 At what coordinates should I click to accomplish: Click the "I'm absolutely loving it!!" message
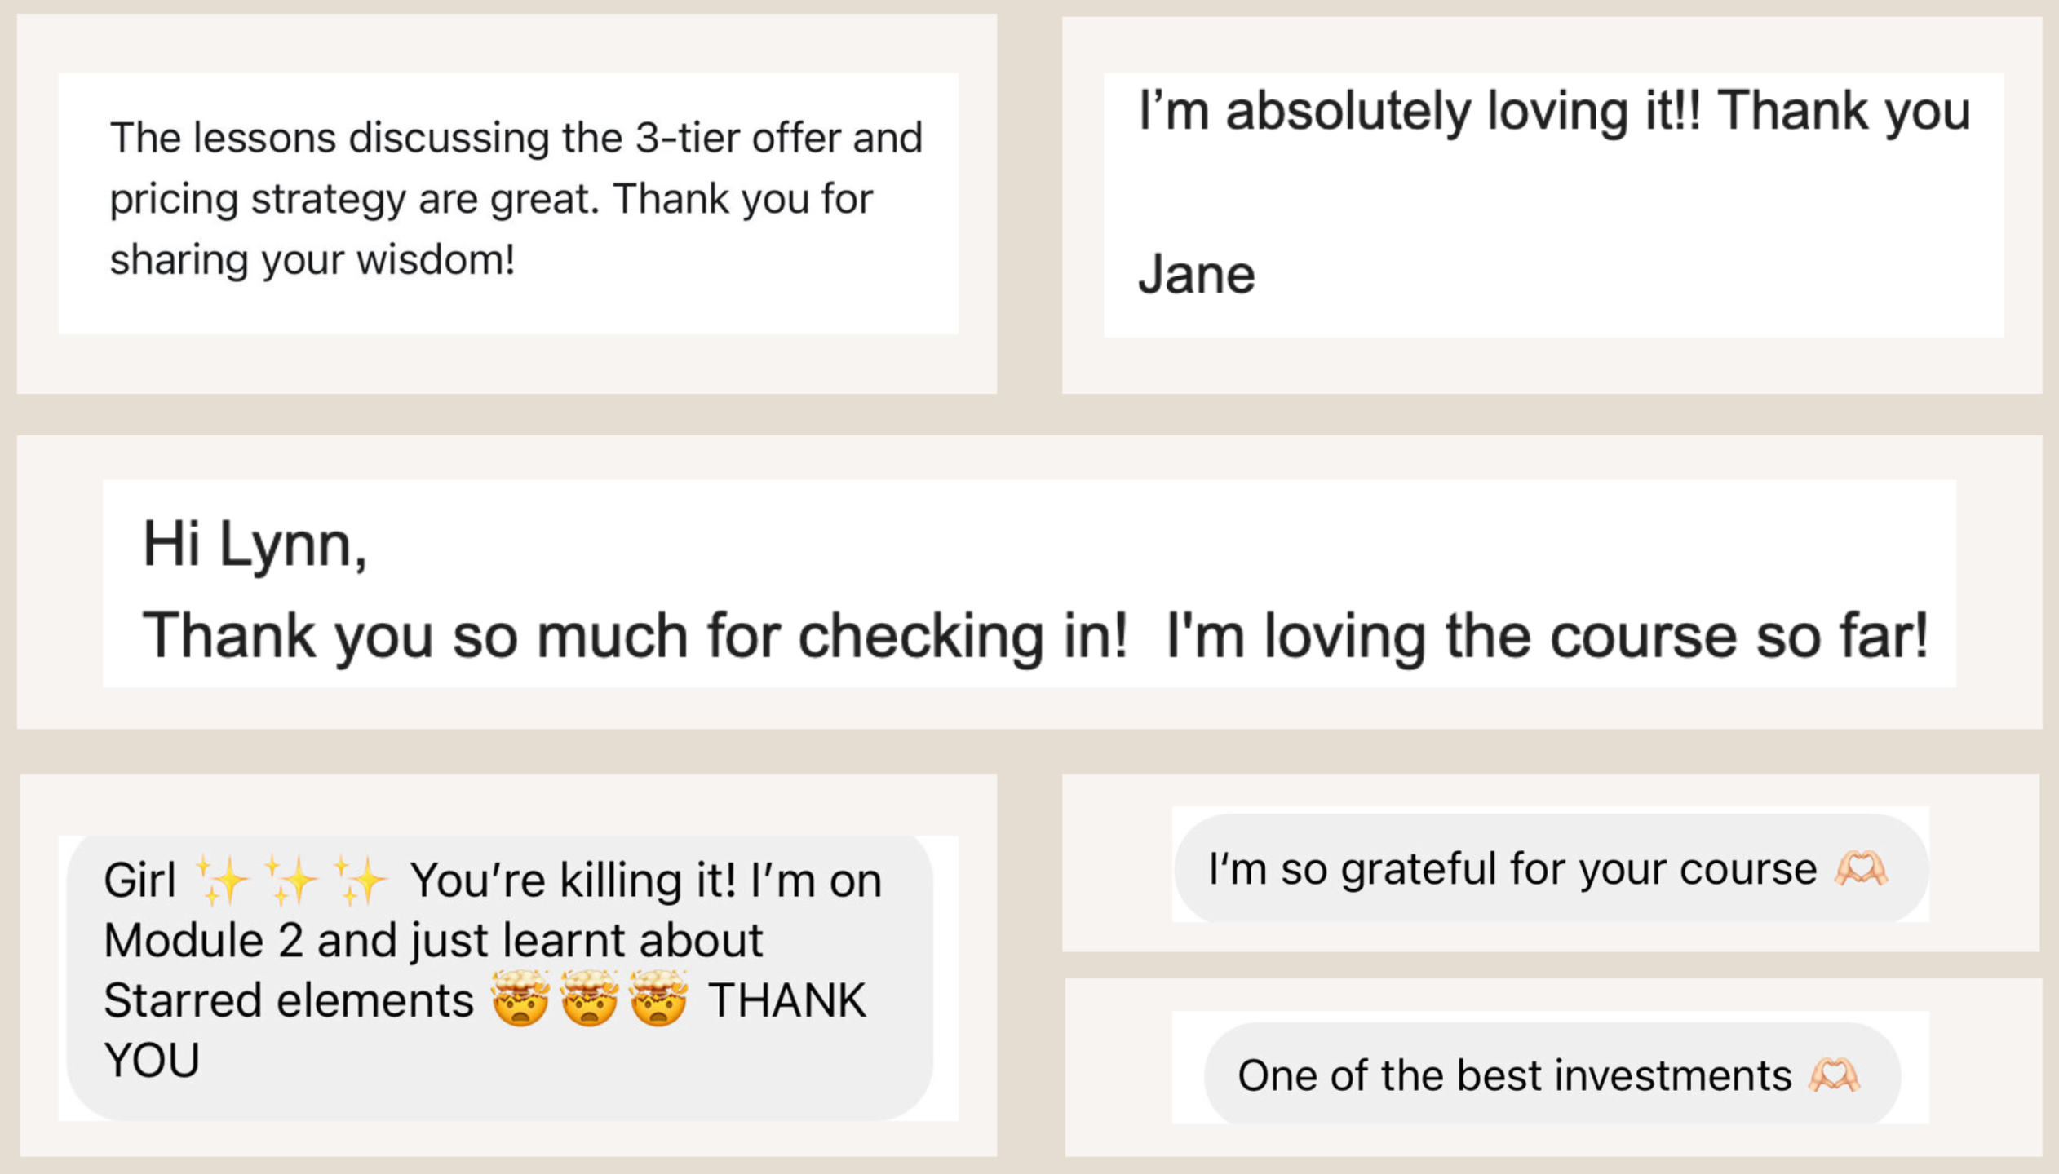1553,111
